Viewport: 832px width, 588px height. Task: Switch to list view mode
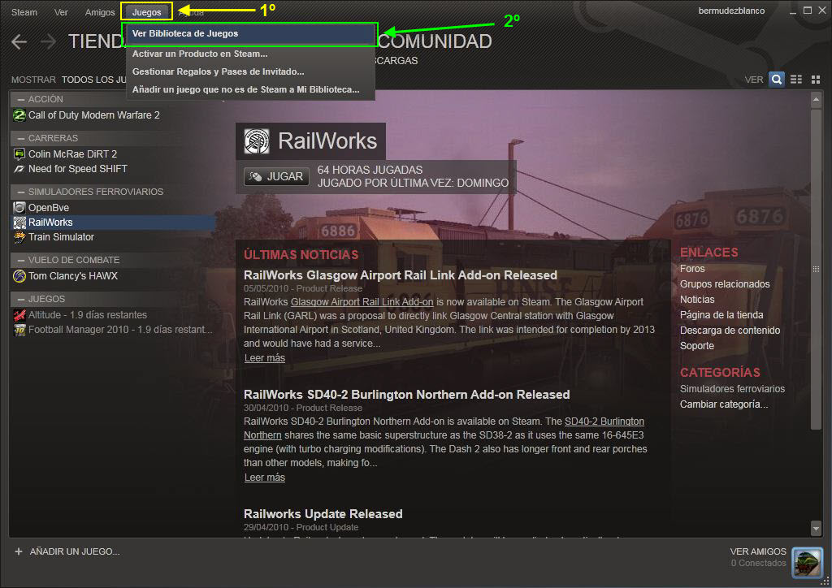click(796, 80)
